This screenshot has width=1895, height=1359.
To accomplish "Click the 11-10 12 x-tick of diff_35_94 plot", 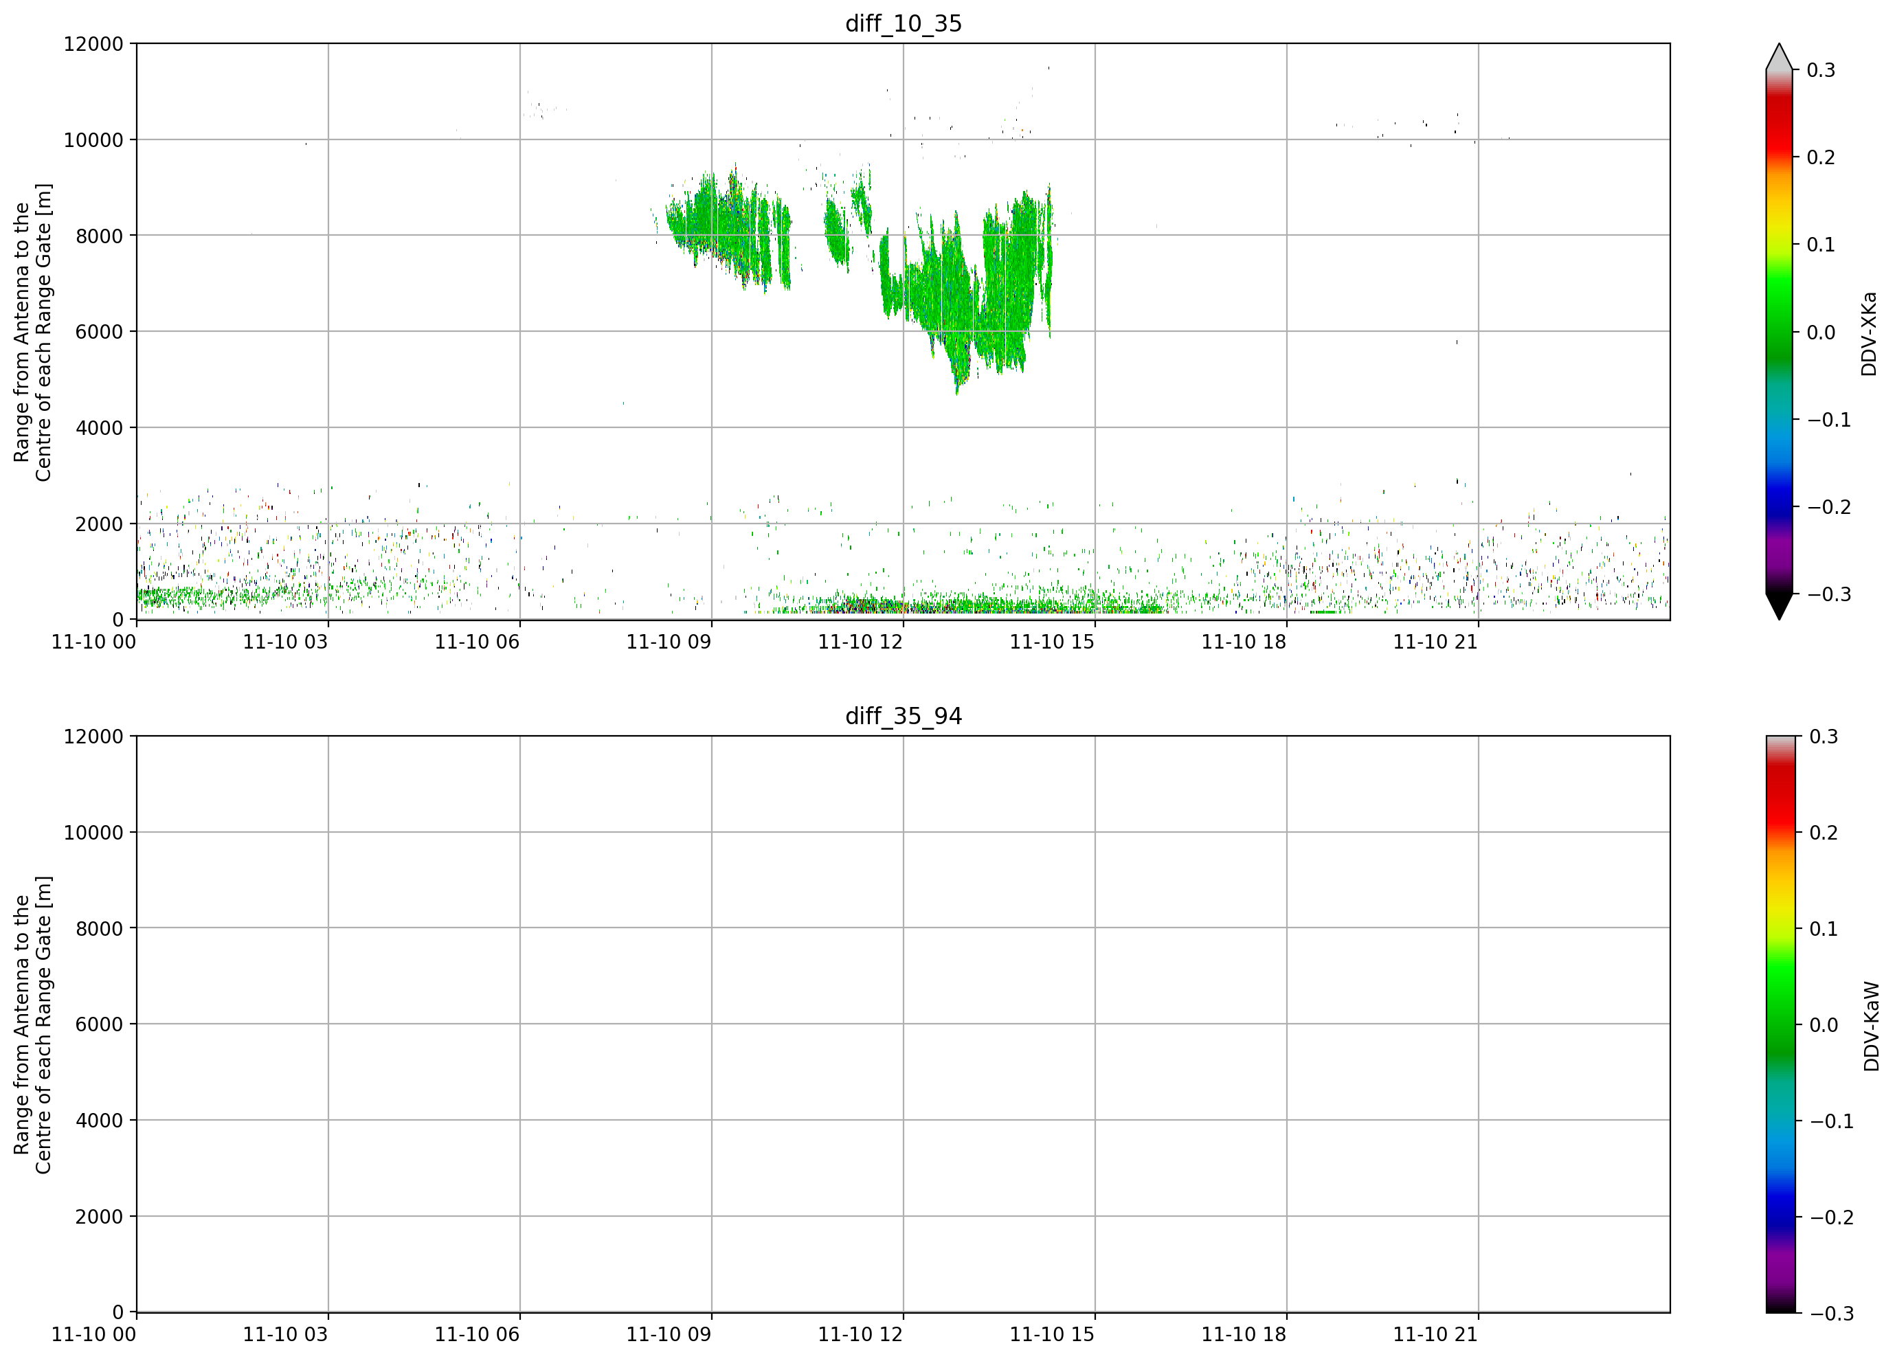I will [861, 1334].
